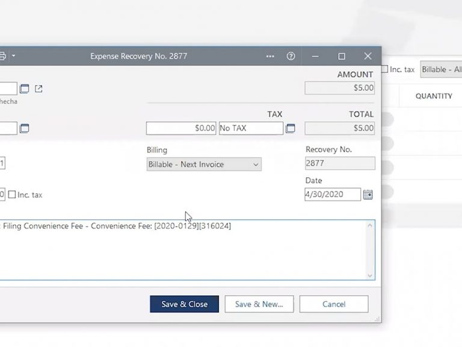Click the Recovery No. 2877 field

[x=340, y=163]
